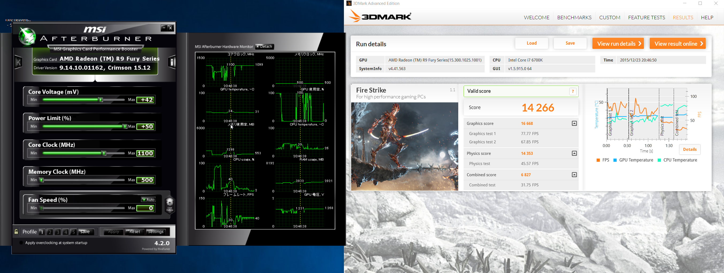Click the MSI Afterburner round logo icon
The image size is (724, 273).
tap(27, 37)
